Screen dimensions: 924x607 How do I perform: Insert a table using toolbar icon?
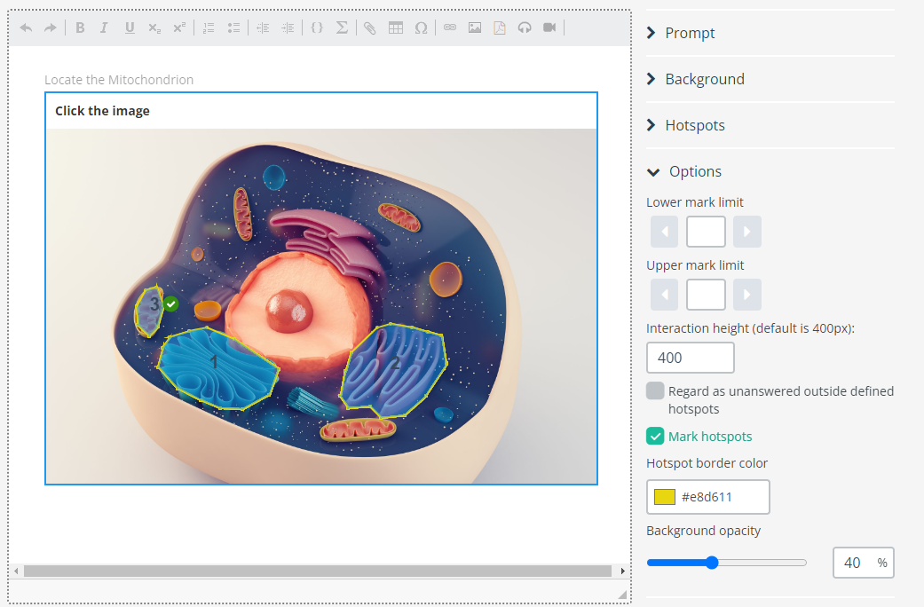[396, 28]
